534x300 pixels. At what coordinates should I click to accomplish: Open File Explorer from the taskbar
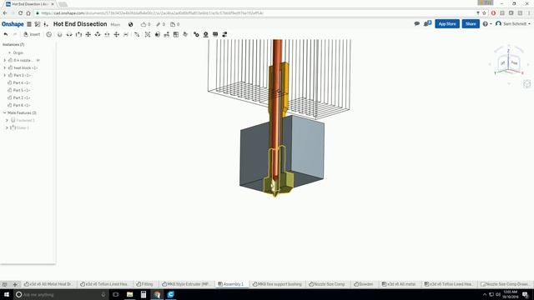(x=130, y=294)
